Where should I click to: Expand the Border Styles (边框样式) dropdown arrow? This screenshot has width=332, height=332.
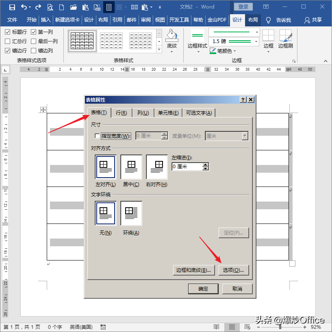pos(198,52)
